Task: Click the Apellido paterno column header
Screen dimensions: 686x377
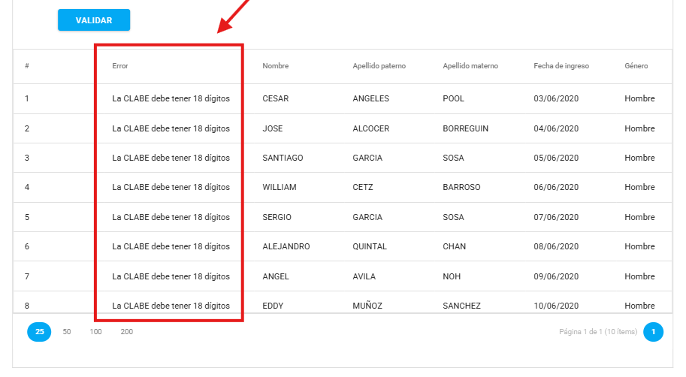Action: 379,66
